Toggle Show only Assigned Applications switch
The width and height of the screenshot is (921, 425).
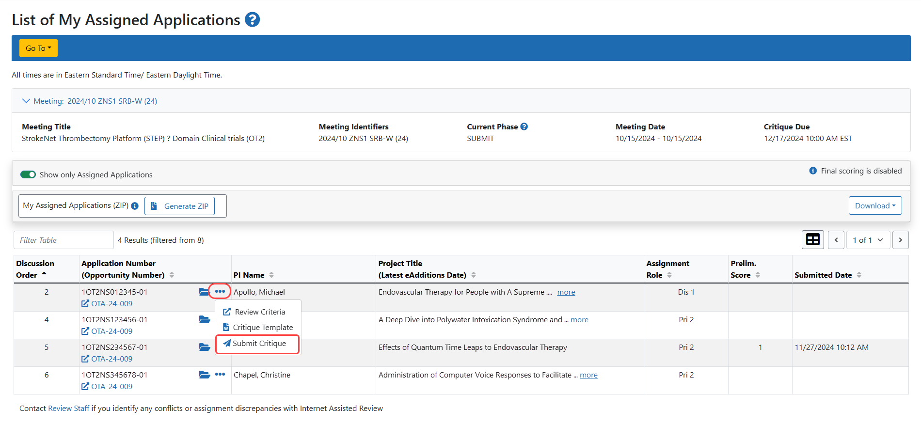pyautogui.click(x=28, y=174)
